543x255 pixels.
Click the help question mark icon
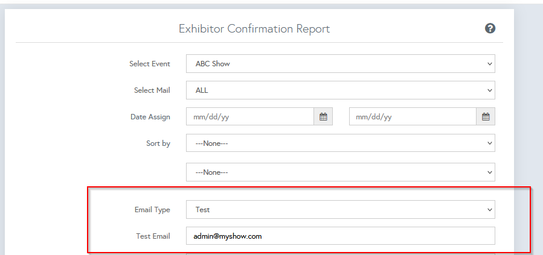point(490,28)
